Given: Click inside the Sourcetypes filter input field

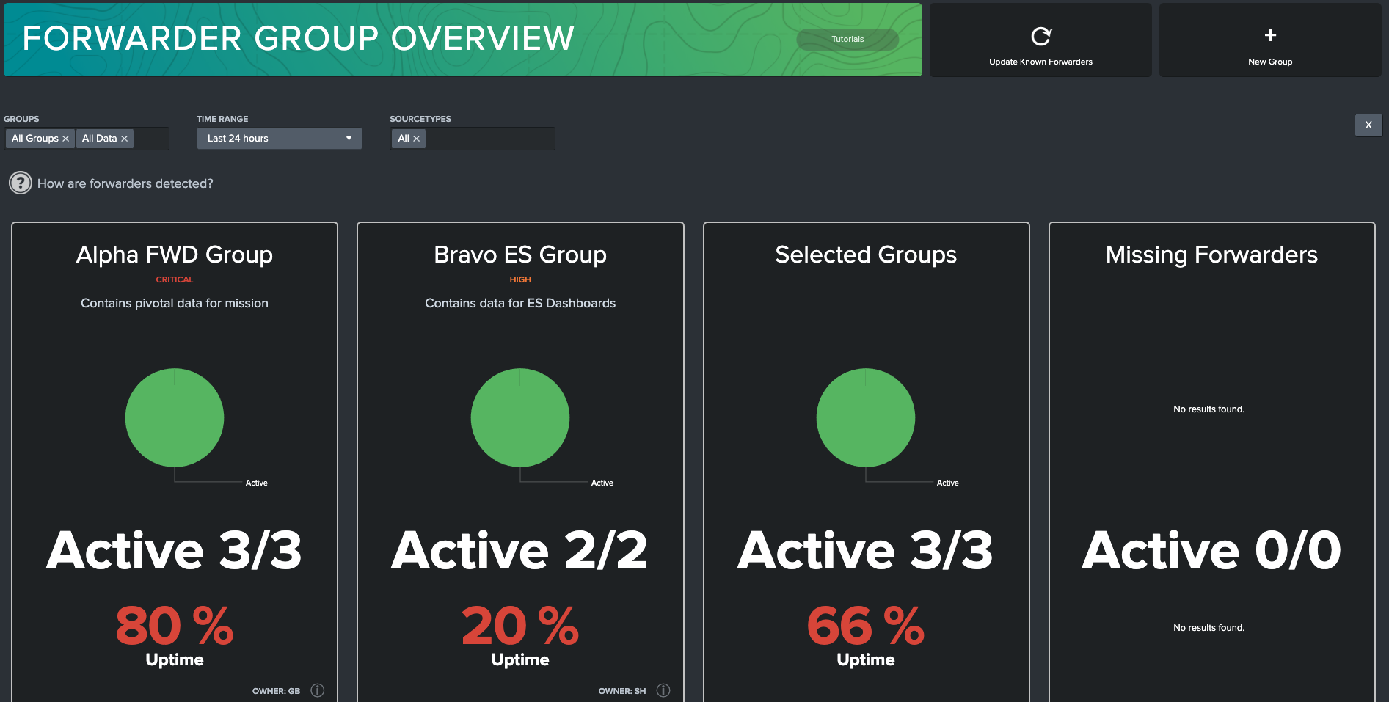Looking at the screenshot, I should coord(484,138).
